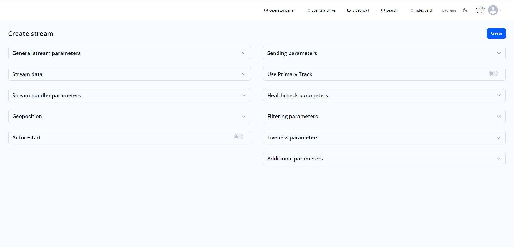Expand the Liveness parameters chevron
Viewport: 514px width, 247px height.
[x=498, y=138]
